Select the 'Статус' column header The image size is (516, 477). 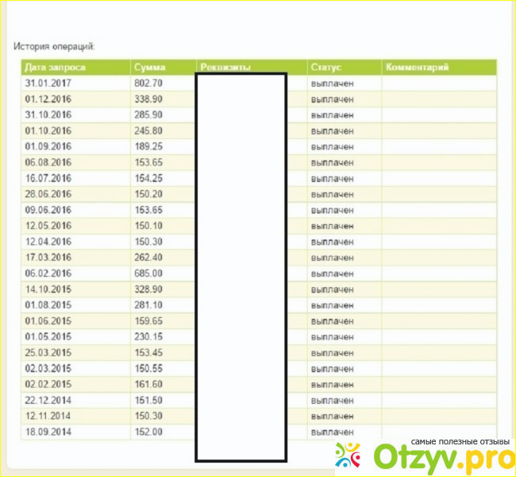(326, 68)
